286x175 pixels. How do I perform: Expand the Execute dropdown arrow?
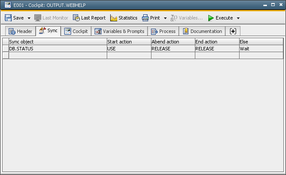238,18
